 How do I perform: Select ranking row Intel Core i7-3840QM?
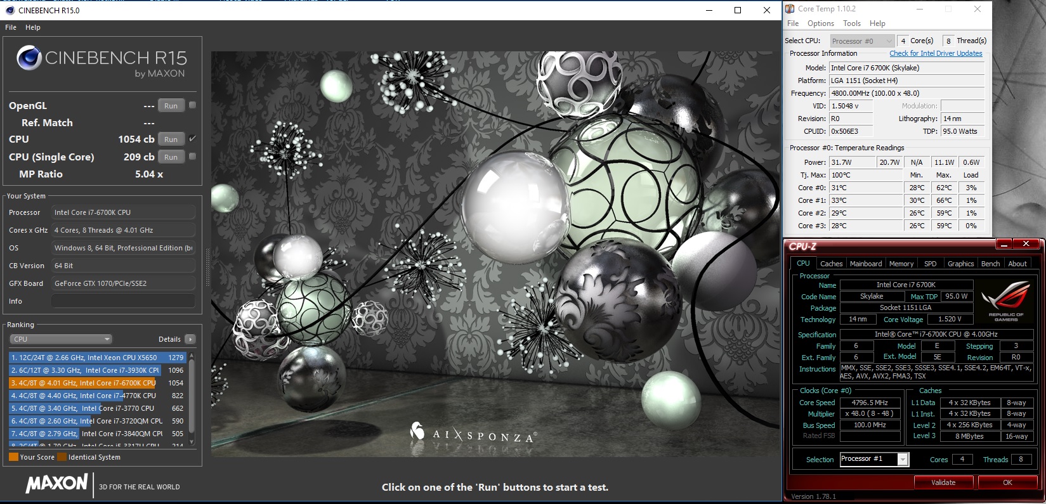97,434
